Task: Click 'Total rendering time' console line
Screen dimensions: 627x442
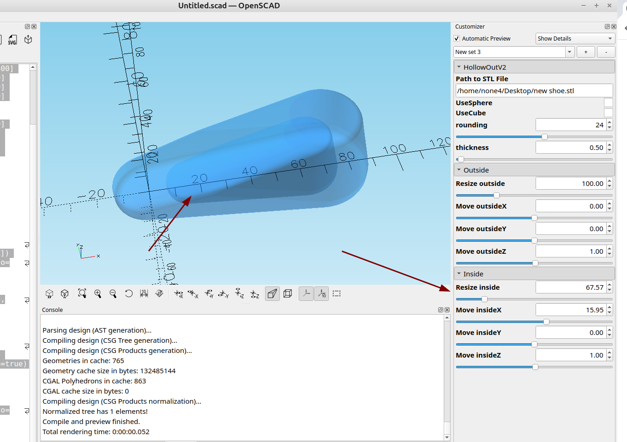Action: (96, 432)
